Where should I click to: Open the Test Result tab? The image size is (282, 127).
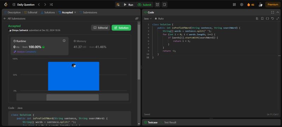[168, 122]
